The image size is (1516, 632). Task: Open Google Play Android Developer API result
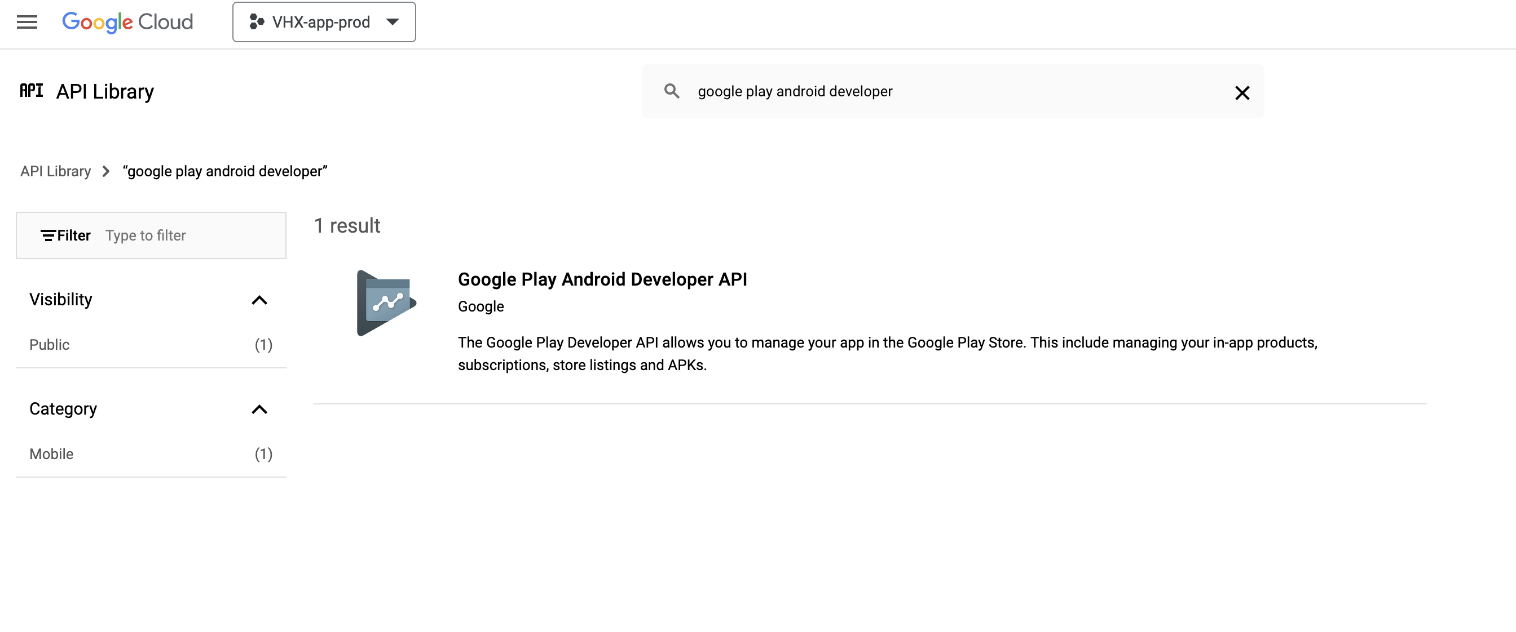point(603,279)
